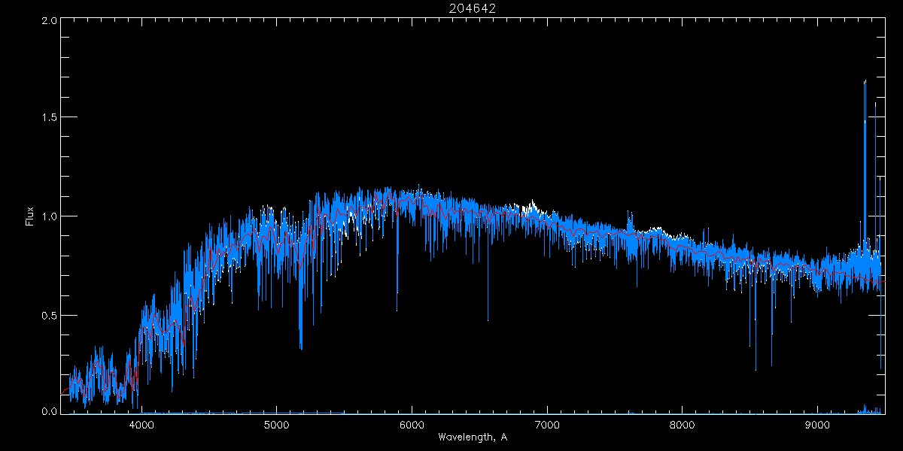Click the 7000 wavelength tick label
This screenshot has width=903, height=451.
tap(547, 424)
